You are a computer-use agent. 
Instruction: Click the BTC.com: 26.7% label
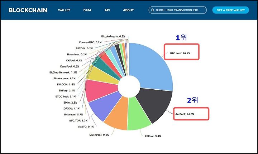[180, 53]
